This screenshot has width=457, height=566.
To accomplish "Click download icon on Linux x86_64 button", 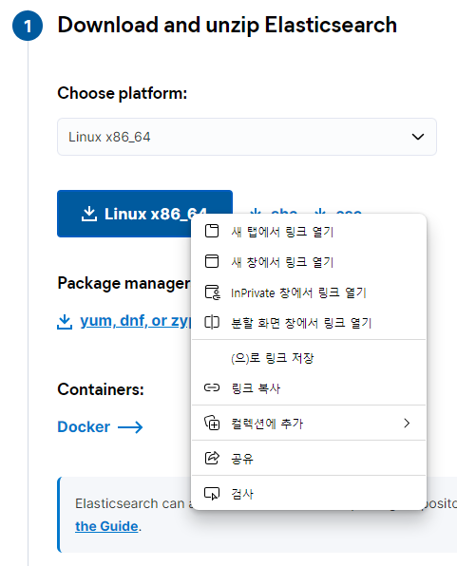I will pyautogui.click(x=89, y=214).
